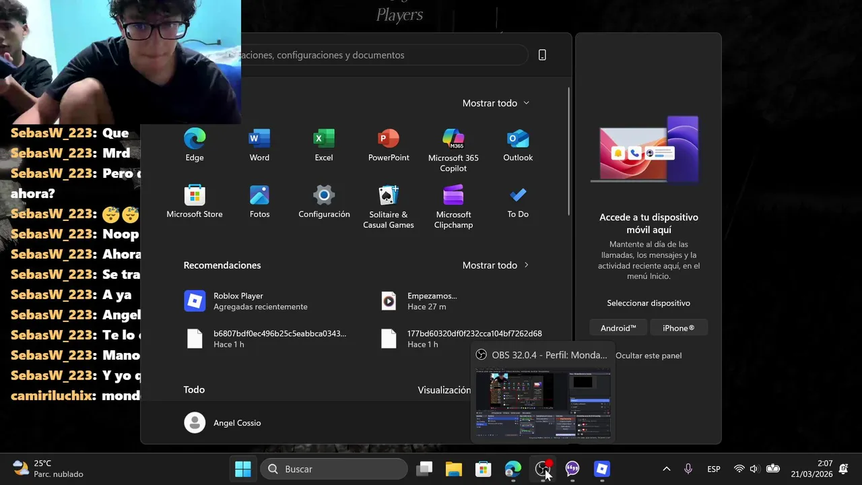The image size is (862, 485).
Task: Launch the Fotos app
Action: pyautogui.click(x=259, y=201)
